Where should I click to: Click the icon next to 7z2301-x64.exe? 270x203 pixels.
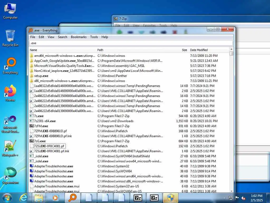32,121
